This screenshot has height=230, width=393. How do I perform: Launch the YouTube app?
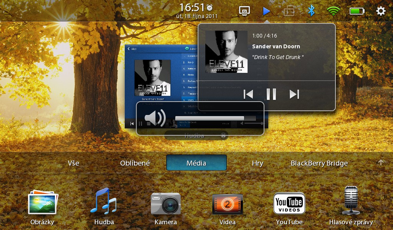tap(289, 203)
